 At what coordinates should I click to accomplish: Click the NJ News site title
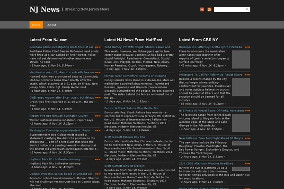coord(44,9)
